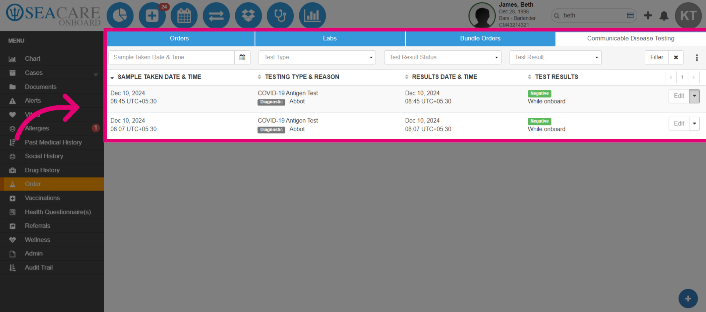Click Beth James patient avatar

coord(482,15)
